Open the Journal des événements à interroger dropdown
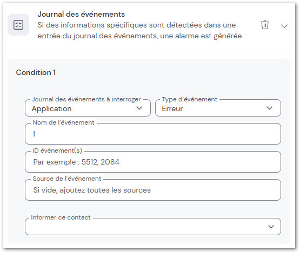300x253 pixels. 88,108
